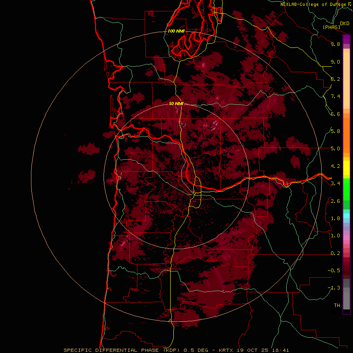Click the 3.4 value on the scale
This screenshot has width=353, height=353.
click(x=335, y=184)
